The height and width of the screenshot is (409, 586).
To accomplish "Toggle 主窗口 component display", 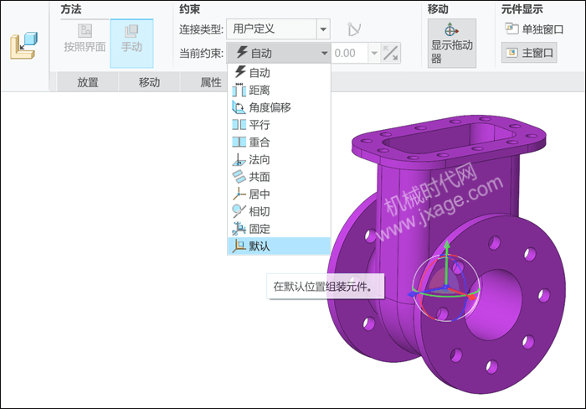I will click(529, 53).
